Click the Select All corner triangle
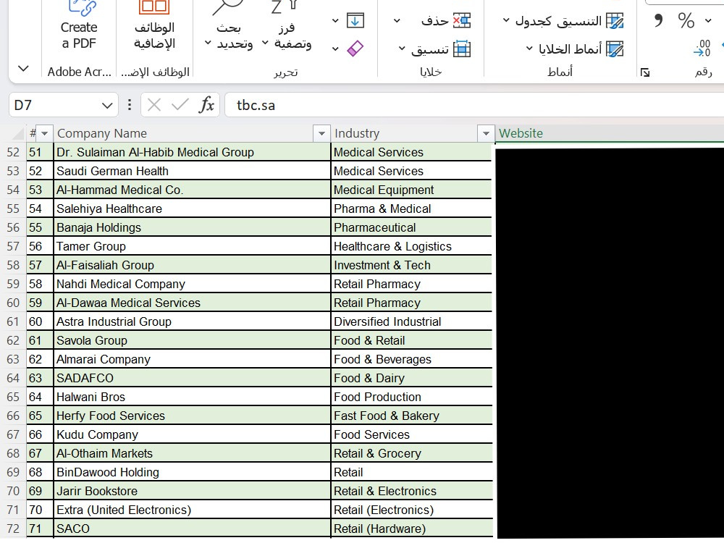Viewport: 724px width, 543px height. (x=17, y=134)
